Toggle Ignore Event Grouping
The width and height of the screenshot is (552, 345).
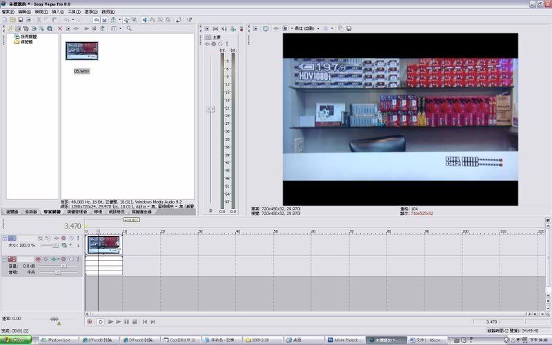(x=134, y=20)
